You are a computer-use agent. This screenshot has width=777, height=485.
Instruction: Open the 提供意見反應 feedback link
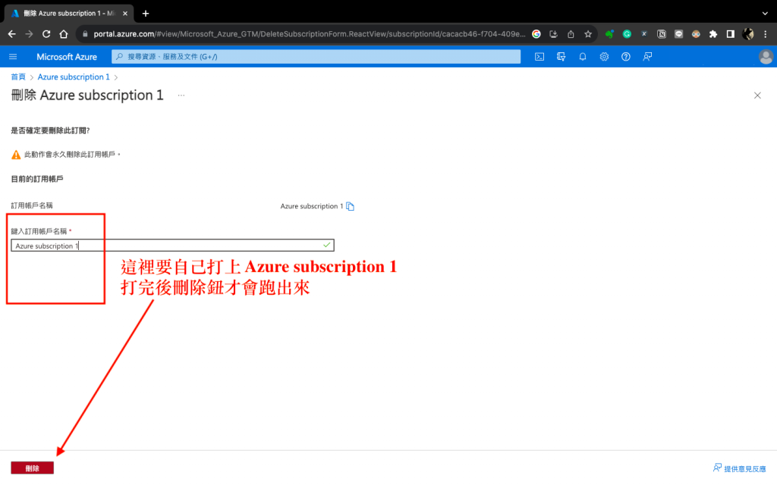click(739, 468)
